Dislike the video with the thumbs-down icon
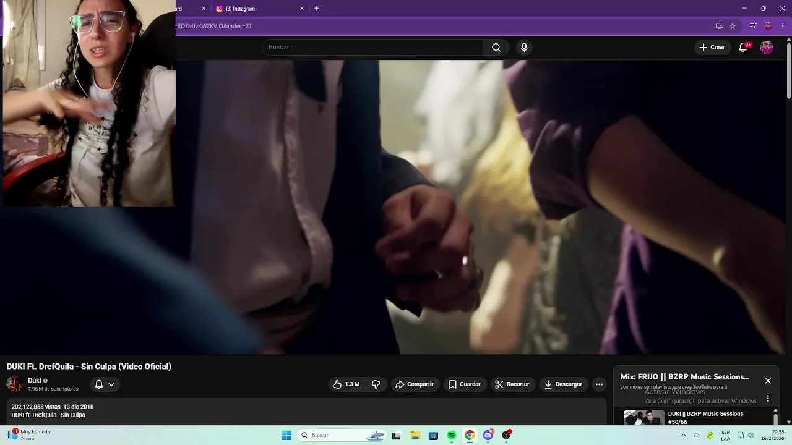 (376, 384)
